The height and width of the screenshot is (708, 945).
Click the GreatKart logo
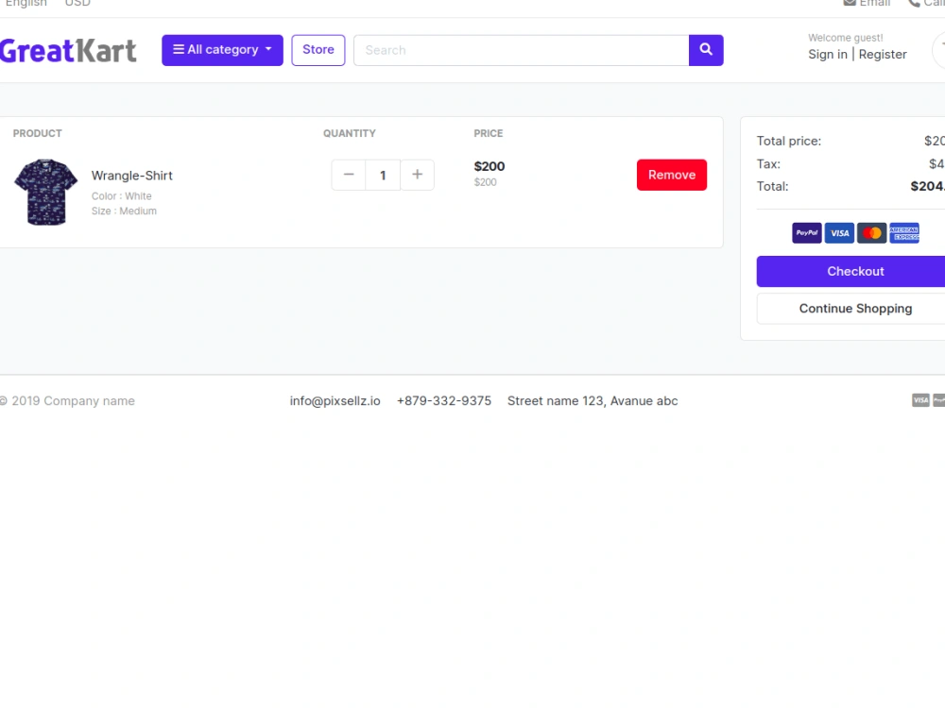pos(68,51)
